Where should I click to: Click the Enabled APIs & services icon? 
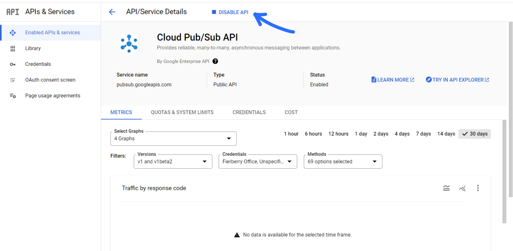pos(13,33)
